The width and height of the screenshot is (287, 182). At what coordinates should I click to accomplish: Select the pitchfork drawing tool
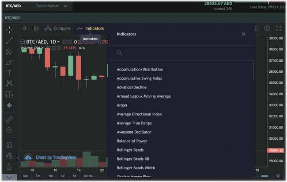[9, 52]
